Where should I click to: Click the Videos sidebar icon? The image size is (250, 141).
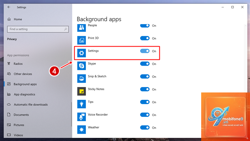click(x=9, y=135)
